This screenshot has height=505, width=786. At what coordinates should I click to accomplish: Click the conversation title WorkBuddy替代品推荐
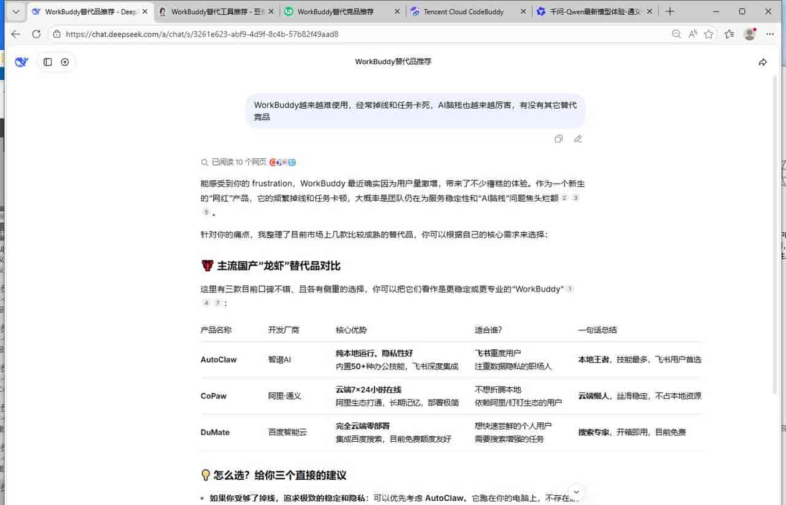(393, 62)
